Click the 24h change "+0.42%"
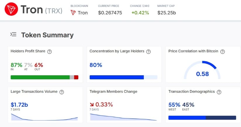 [x=140, y=13]
